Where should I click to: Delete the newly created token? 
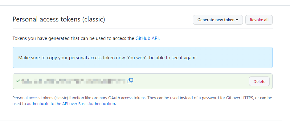(259, 81)
